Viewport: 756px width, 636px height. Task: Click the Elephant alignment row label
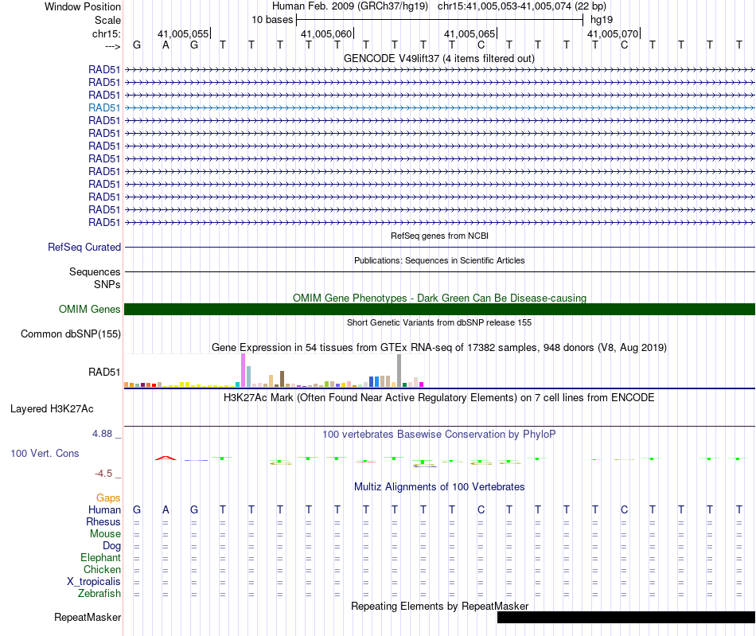pyautogui.click(x=101, y=557)
